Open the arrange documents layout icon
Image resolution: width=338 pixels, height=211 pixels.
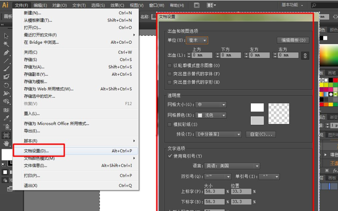[211, 5]
